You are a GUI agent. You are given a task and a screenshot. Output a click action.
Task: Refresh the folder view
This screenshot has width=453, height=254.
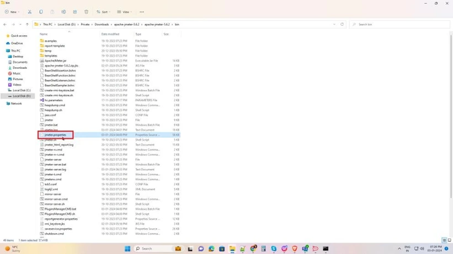click(x=342, y=25)
